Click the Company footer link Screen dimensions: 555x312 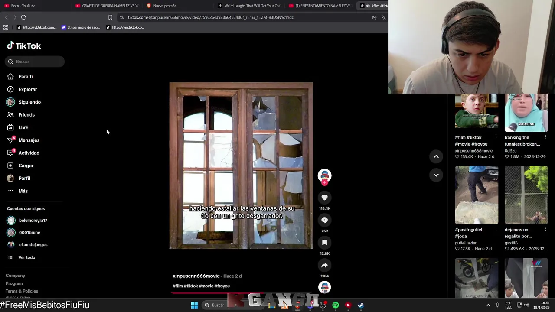click(15, 276)
